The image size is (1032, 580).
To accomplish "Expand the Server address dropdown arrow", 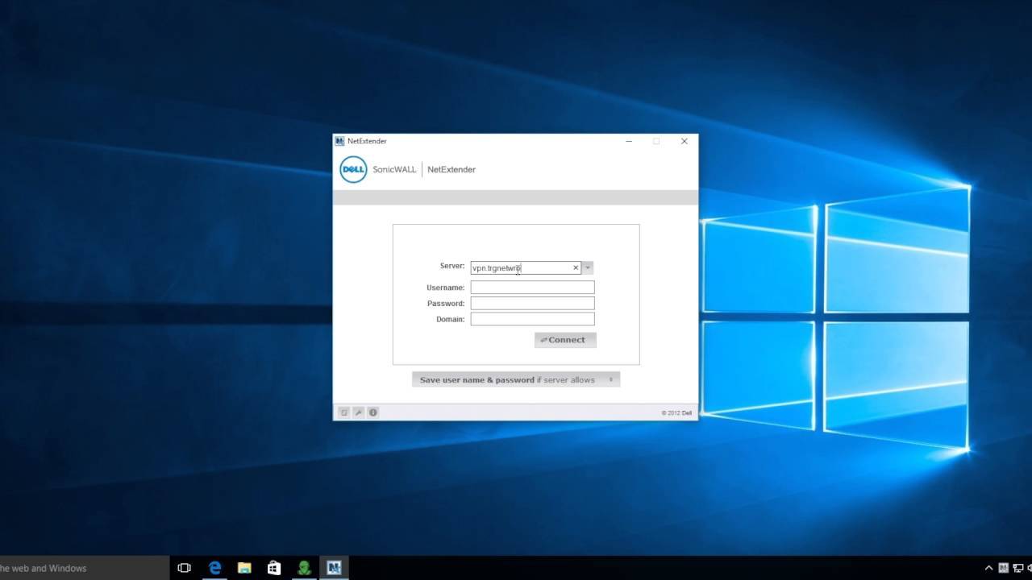I will [588, 268].
